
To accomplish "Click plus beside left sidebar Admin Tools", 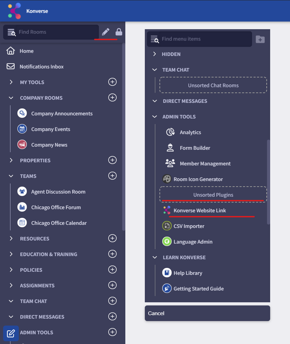I will pyautogui.click(x=112, y=332).
